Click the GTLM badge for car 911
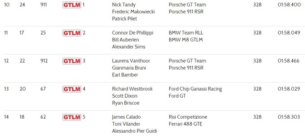This screenshot has width=305, height=138. pos(72,5)
